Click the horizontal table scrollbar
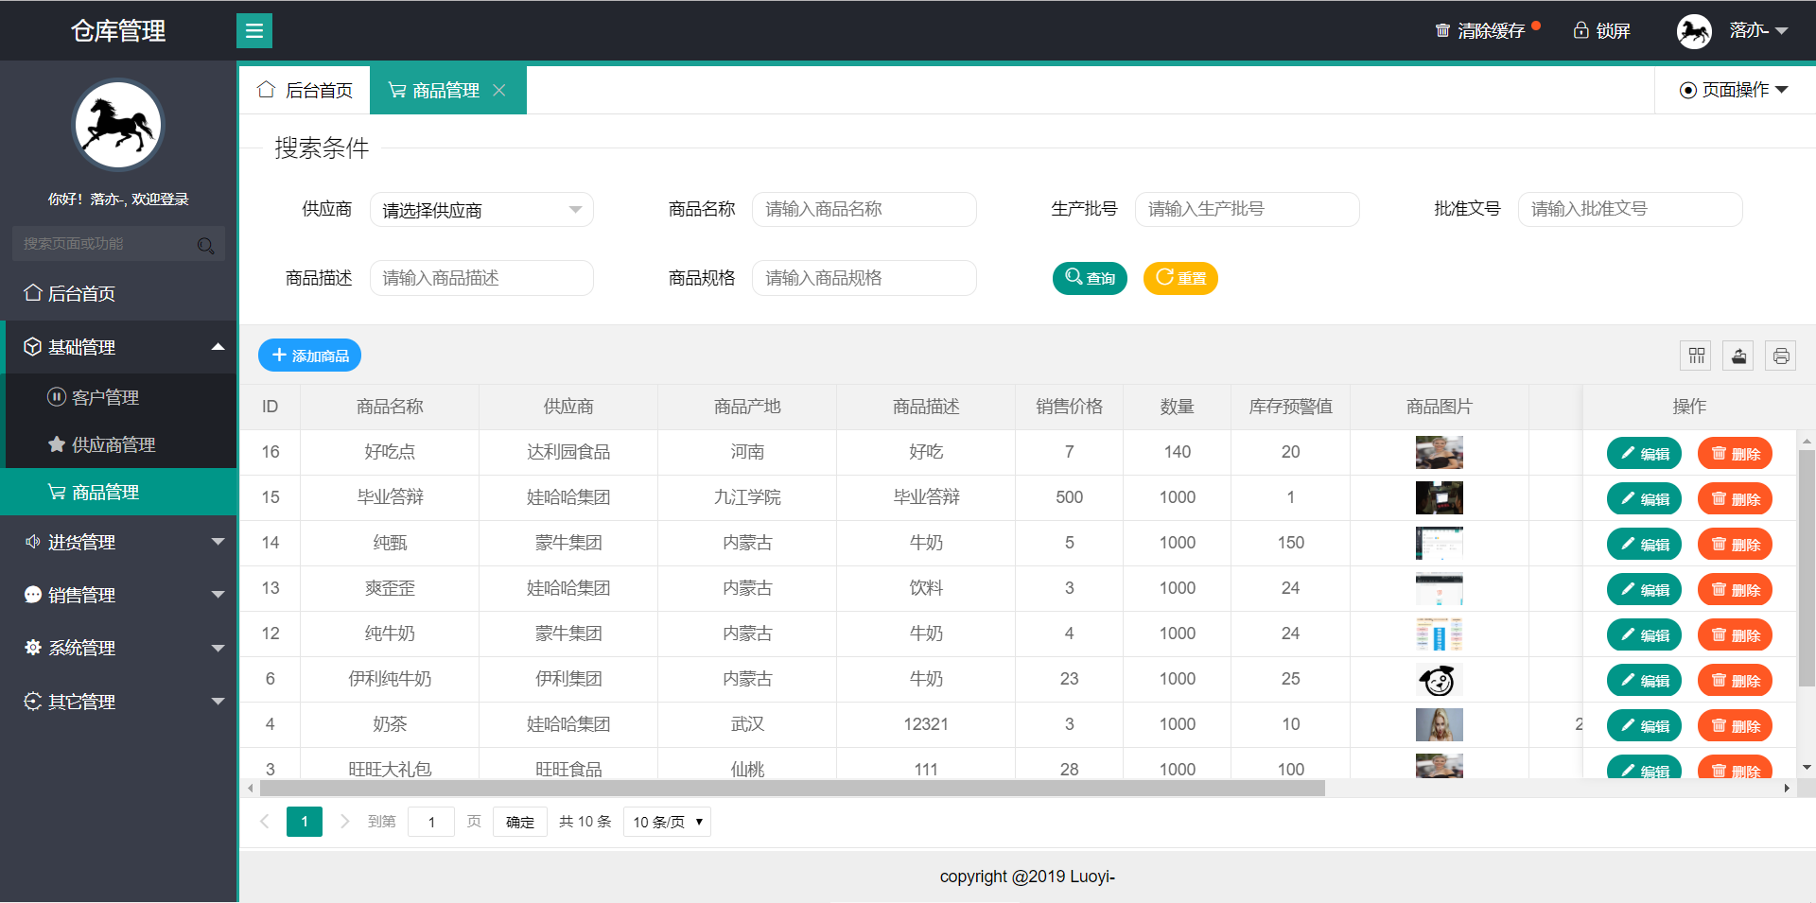The width and height of the screenshot is (1816, 903). pos(793,788)
